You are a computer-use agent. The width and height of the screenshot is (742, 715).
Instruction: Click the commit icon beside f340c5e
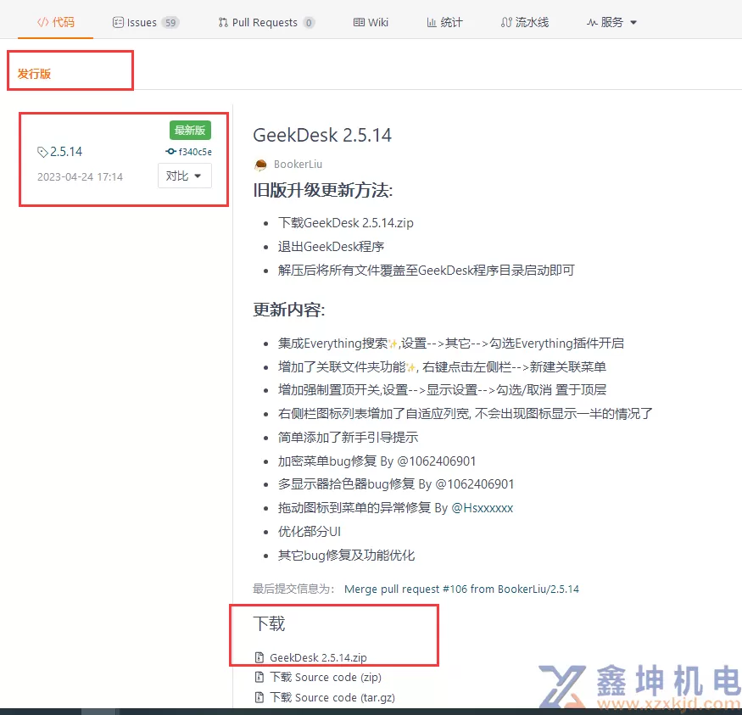pyautogui.click(x=170, y=152)
